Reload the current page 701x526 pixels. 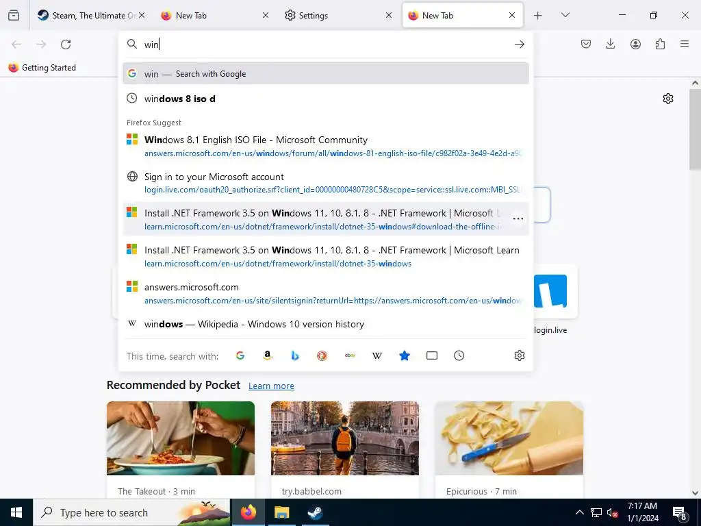pos(66,45)
